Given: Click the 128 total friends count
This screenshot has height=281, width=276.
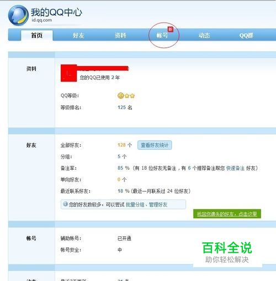Looking at the screenshot, I should pyautogui.click(x=121, y=145).
